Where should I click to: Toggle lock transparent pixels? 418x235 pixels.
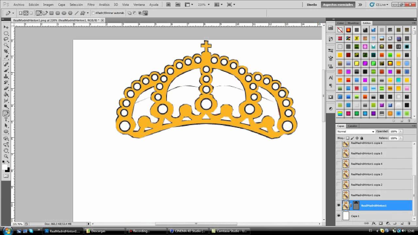(348, 138)
